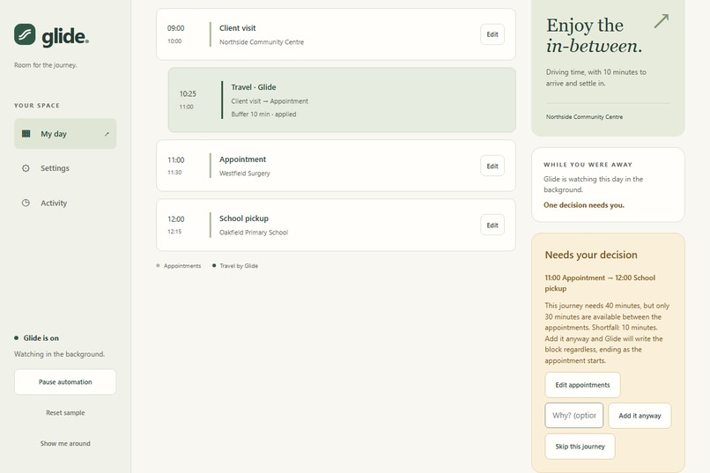Click One decision needs you

pos(584,205)
